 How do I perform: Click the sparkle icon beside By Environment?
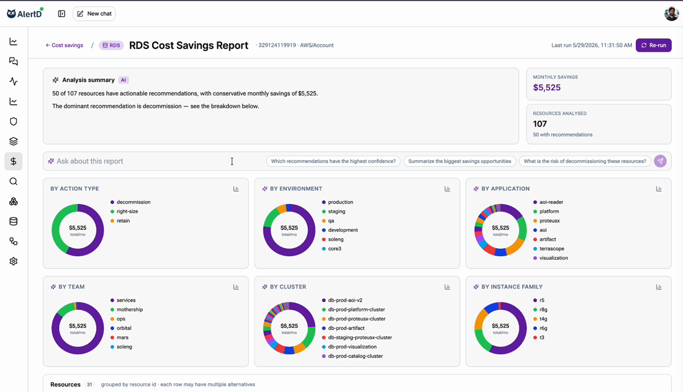tap(265, 189)
